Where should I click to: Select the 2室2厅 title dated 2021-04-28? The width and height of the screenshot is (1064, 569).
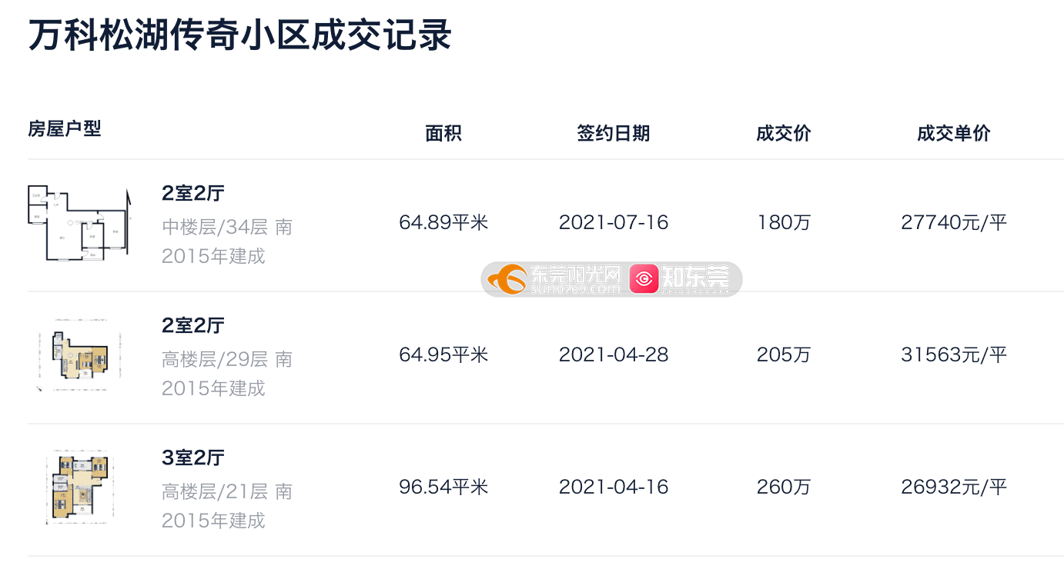pyautogui.click(x=192, y=325)
